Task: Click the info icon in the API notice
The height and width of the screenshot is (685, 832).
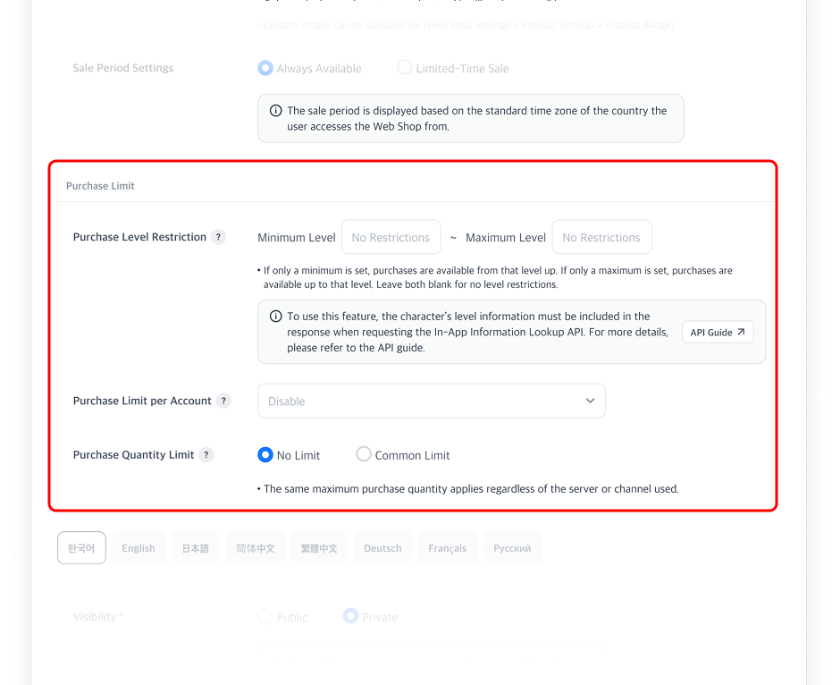Action: (276, 317)
